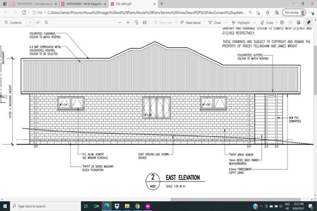Zoom in on the PDF
The image size is (317, 211).
[128, 23]
